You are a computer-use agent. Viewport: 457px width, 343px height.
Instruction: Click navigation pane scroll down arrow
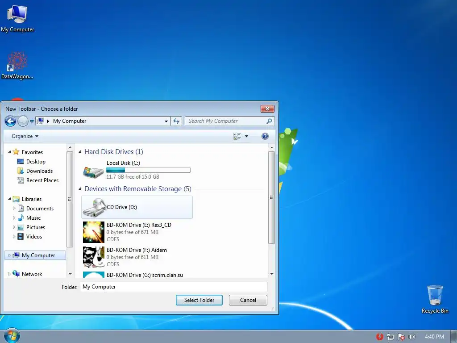[x=70, y=274]
